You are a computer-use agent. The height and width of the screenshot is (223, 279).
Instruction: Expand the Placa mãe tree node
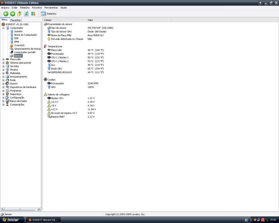coord(3,59)
